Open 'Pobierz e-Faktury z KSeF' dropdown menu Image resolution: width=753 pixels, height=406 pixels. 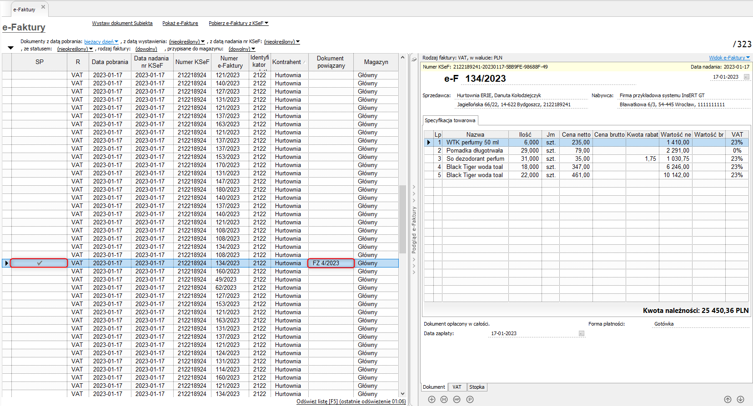pos(238,23)
